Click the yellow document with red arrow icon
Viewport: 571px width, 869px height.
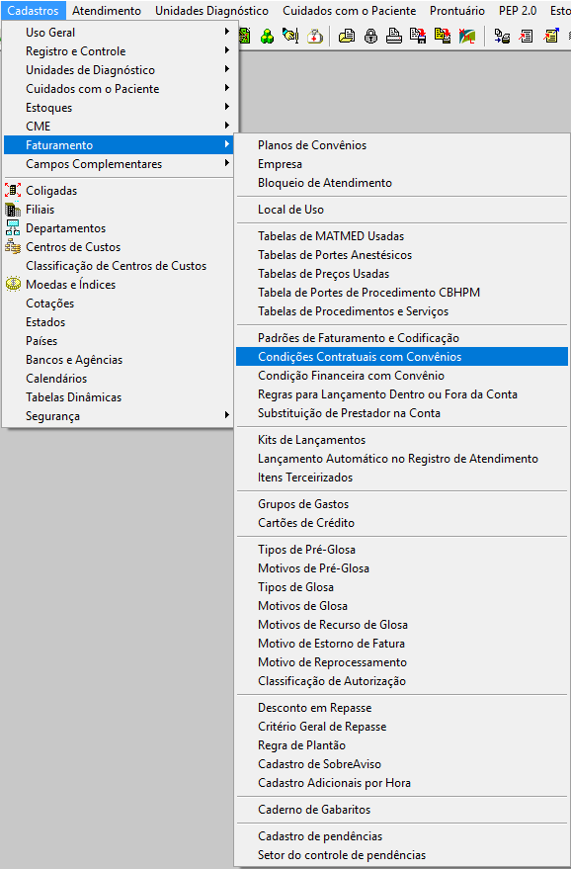click(x=442, y=37)
